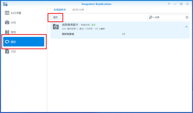Screen dimensions: 193x113
Task: Maximize the Snapshot Replication window
Action: tap(181, 4)
